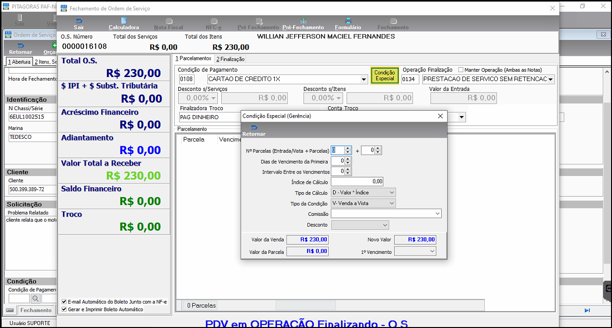Click the O.S. number 0000016108

(84, 47)
